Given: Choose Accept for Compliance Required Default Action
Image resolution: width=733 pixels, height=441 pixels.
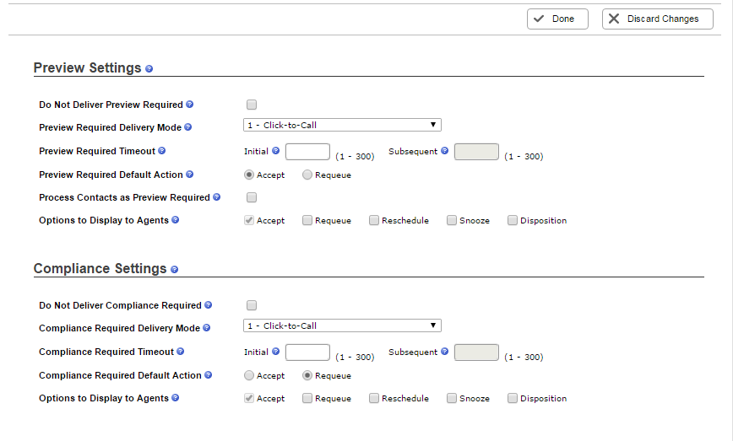Looking at the screenshot, I should [249, 375].
